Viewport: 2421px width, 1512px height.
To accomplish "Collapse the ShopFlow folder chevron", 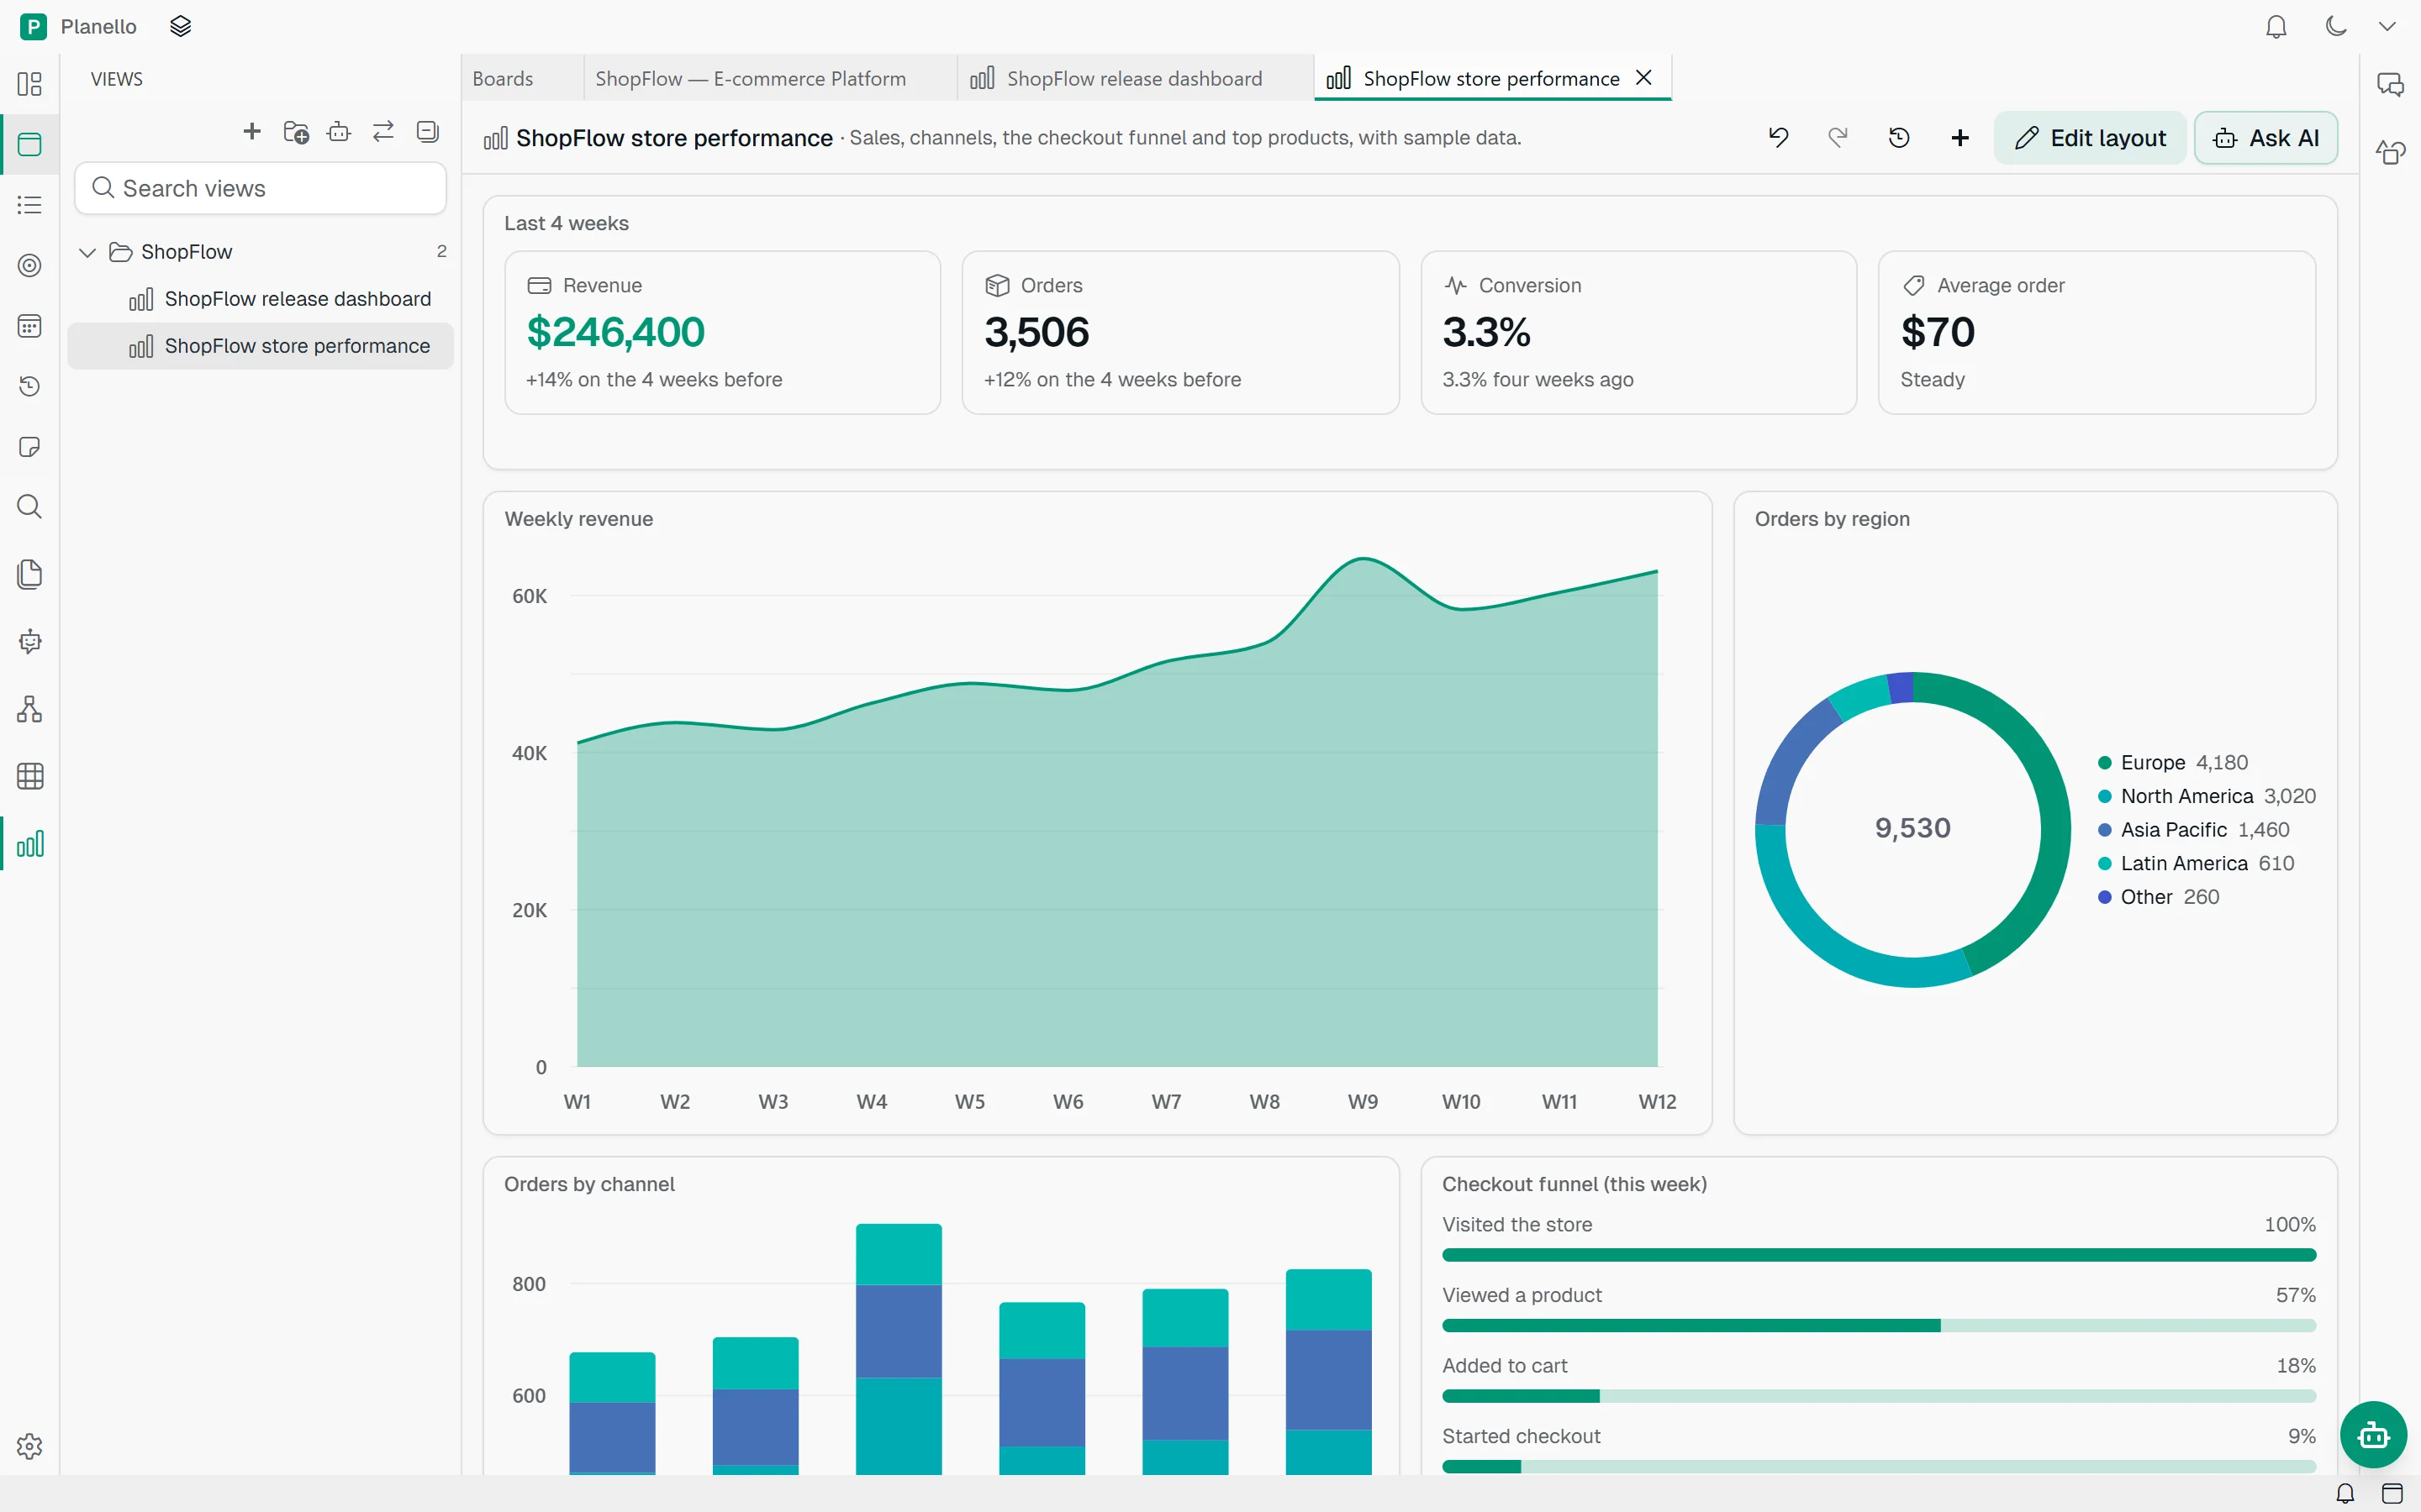I will [88, 252].
